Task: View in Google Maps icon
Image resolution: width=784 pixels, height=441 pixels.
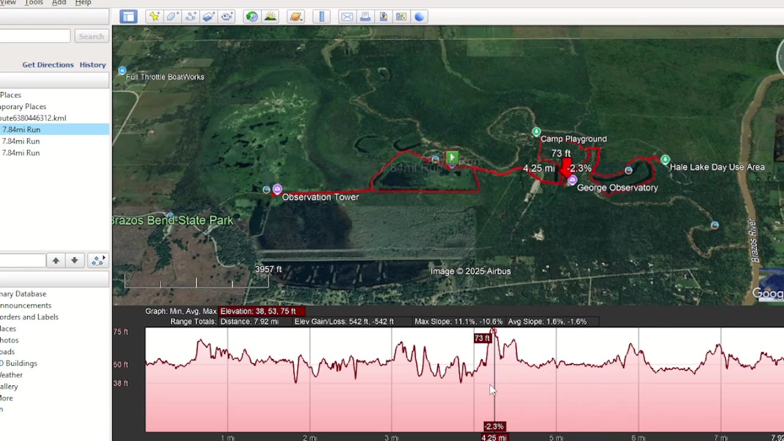Action: click(401, 17)
